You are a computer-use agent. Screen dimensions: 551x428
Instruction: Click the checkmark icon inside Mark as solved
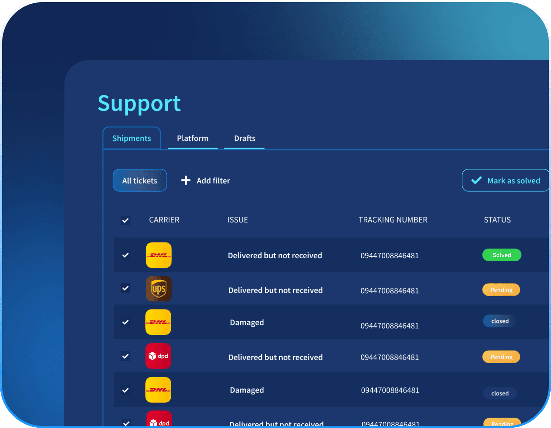[476, 181]
